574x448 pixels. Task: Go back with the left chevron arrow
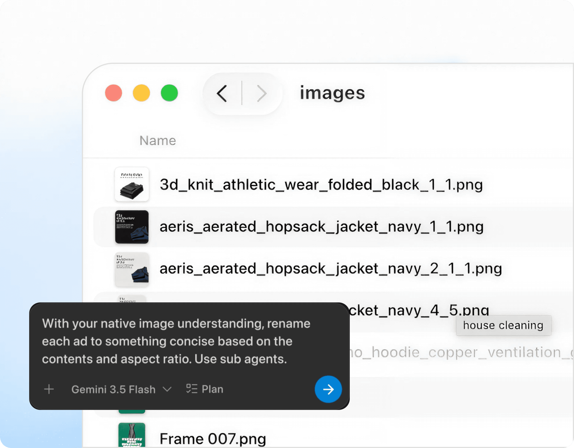click(222, 94)
